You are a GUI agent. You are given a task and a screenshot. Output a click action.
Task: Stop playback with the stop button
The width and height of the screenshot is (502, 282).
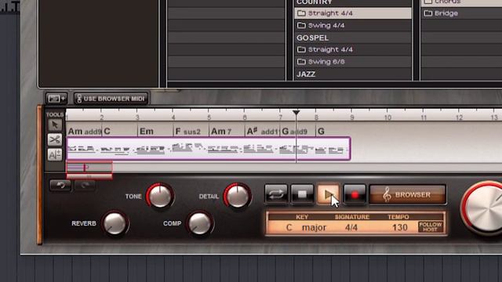(x=302, y=193)
